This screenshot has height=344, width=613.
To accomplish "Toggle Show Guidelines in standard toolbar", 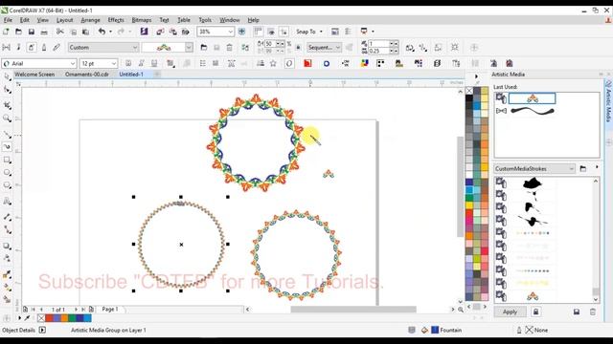I will click(284, 32).
